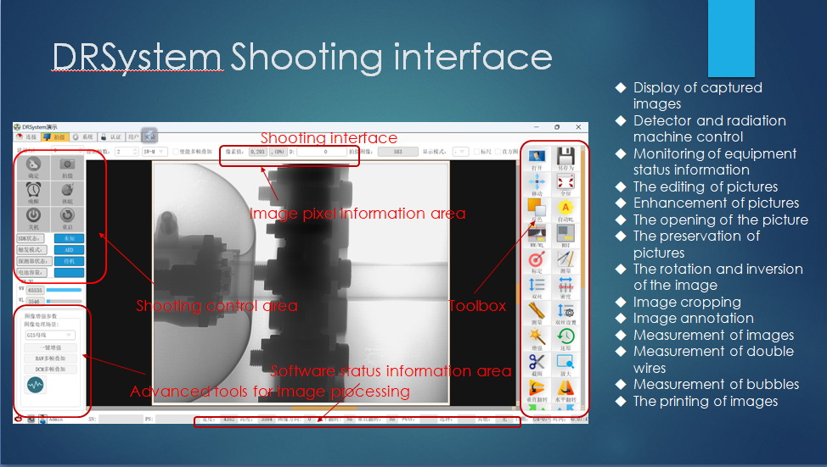Click the teal waveform icon in enhancement panel

(x=36, y=385)
